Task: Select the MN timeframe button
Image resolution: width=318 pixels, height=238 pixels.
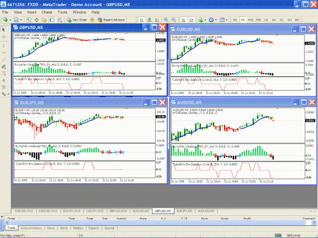Action: click(297, 20)
